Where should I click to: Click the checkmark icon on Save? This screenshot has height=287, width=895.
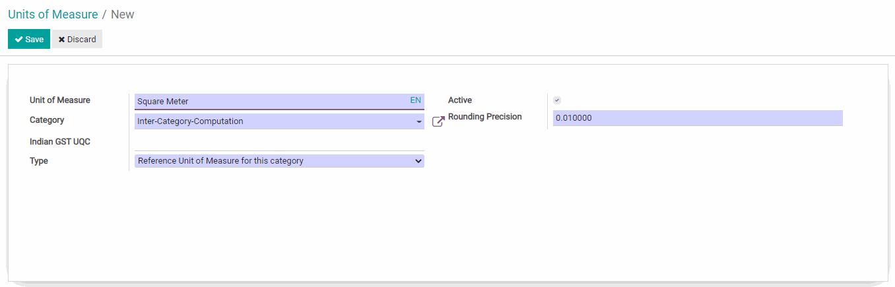coord(18,40)
